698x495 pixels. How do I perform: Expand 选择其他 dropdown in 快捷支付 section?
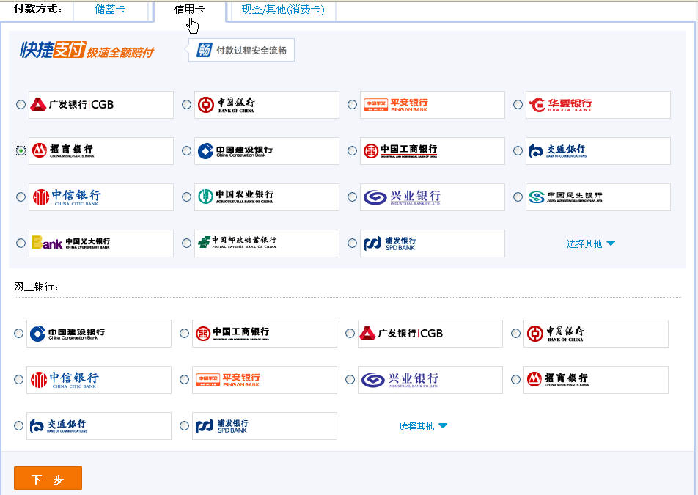point(591,244)
